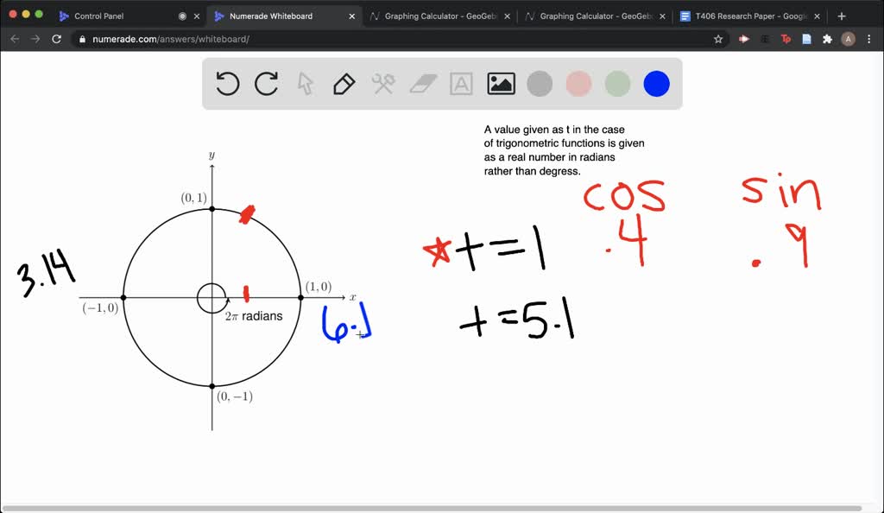Image resolution: width=884 pixels, height=513 pixels.
Task: Reload the Numerade whiteboard page
Action: pyautogui.click(x=57, y=39)
